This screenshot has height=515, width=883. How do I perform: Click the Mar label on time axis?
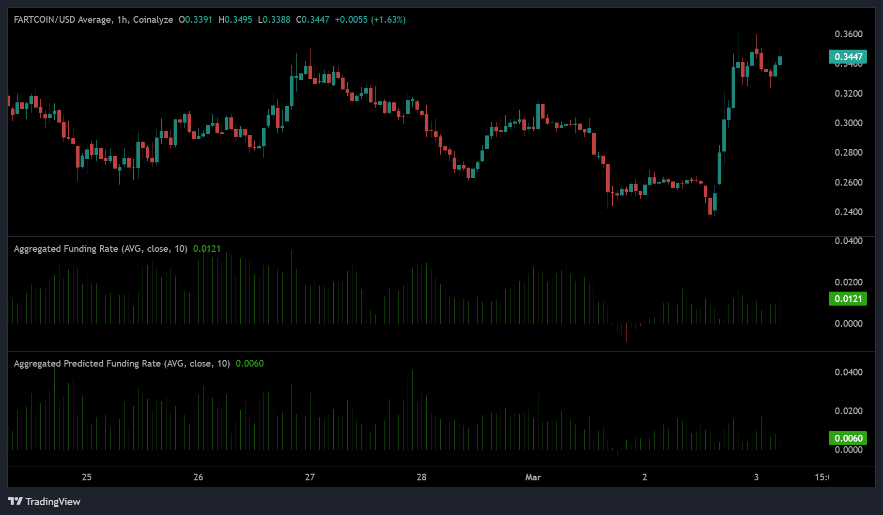coord(533,477)
